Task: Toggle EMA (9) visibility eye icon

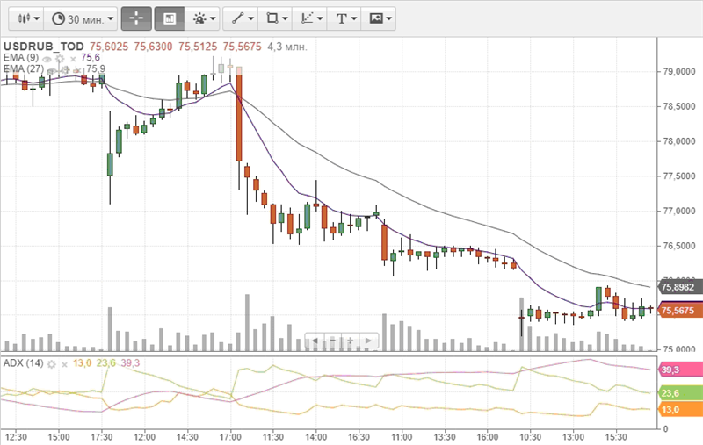Action: coord(47,59)
